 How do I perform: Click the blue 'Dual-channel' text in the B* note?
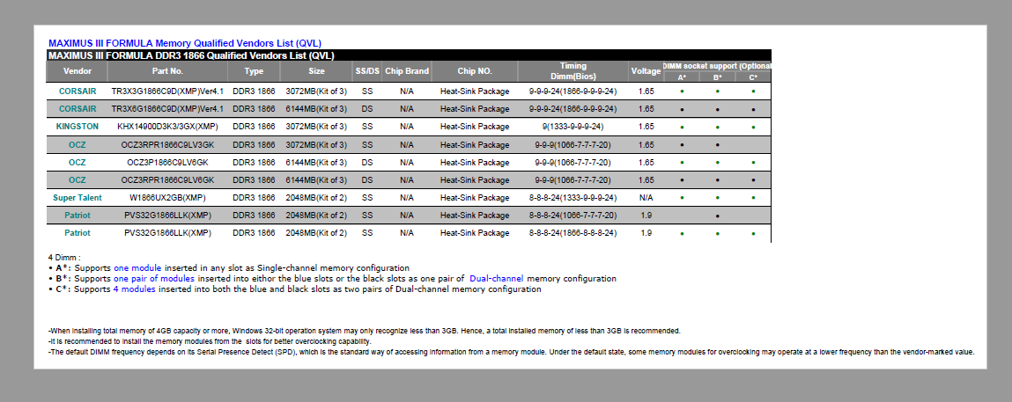(497, 279)
